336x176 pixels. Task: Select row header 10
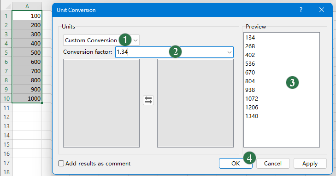click(6, 98)
